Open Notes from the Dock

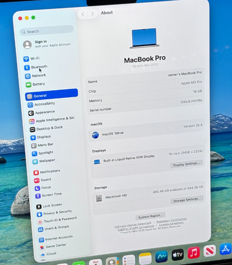point(145,258)
